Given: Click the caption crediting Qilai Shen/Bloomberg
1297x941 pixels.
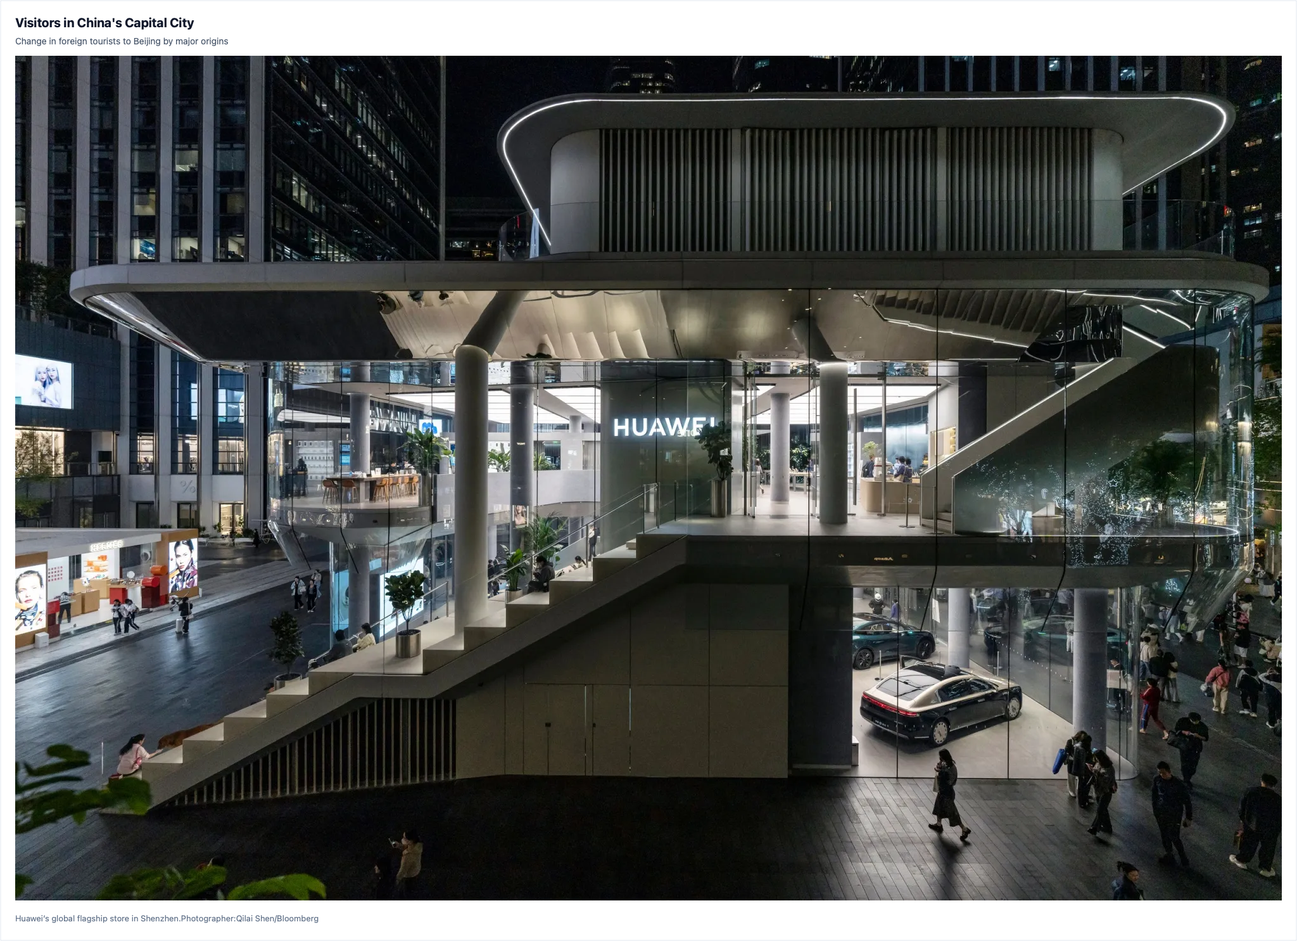Looking at the screenshot, I should point(167,918).
